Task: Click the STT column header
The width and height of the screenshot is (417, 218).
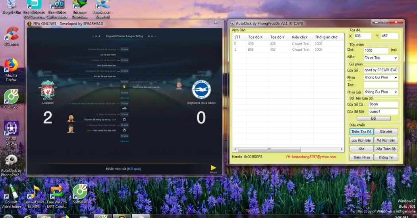Action: pos(239,37)
